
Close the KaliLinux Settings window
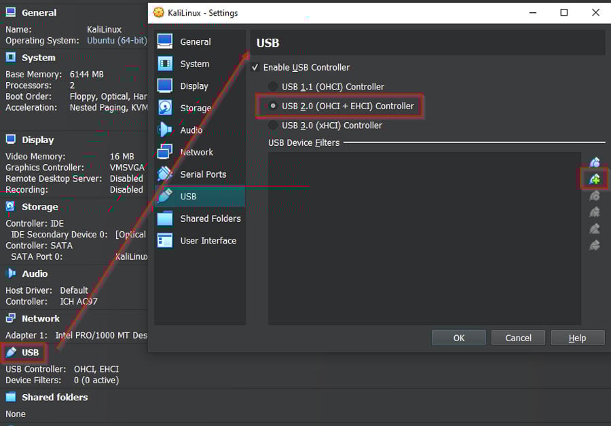595,12
